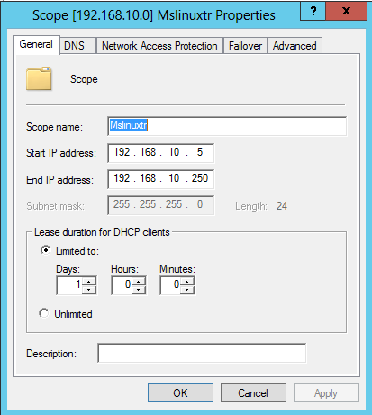
Task: Open the Advanced tab
Action: tap(295, 46)
